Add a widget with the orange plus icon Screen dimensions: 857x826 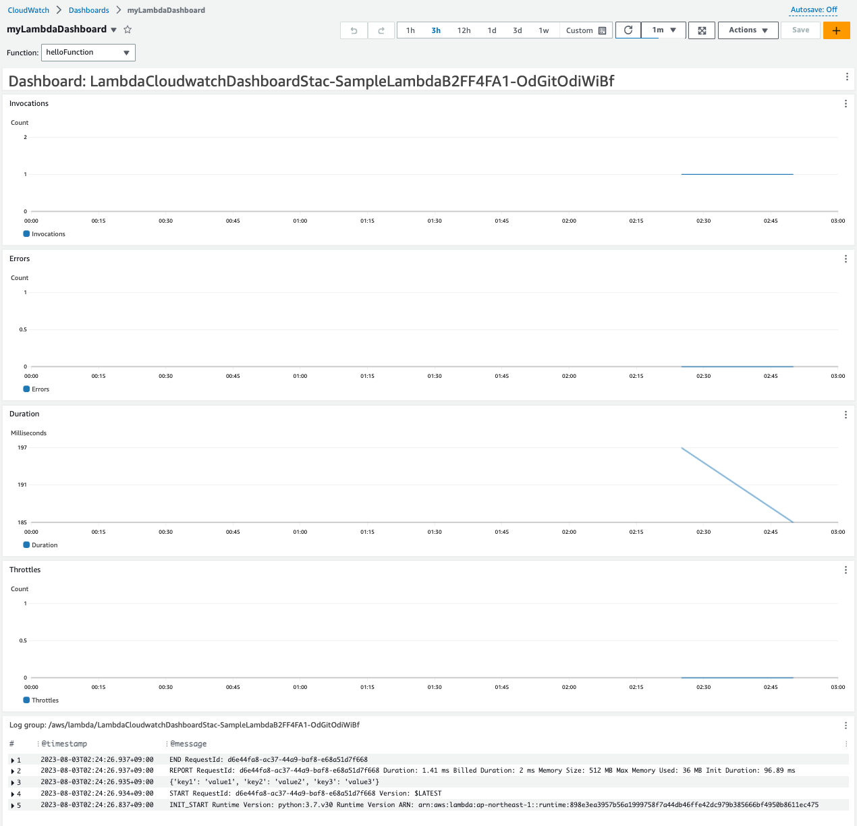click(836, 30)
